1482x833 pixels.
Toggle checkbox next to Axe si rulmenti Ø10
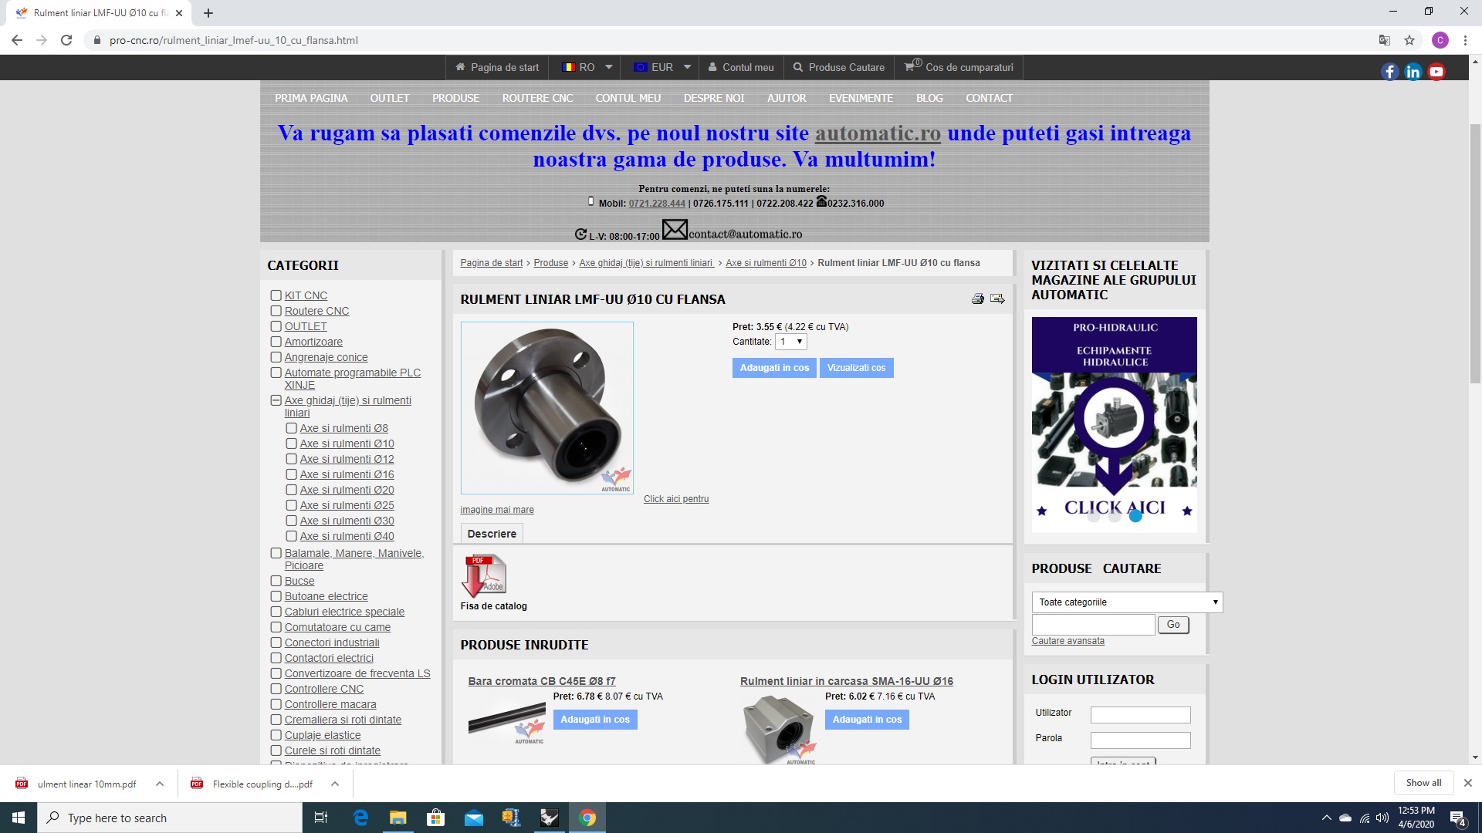point(291,443)
